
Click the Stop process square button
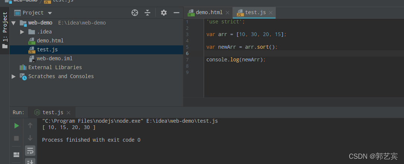[16, 138]
